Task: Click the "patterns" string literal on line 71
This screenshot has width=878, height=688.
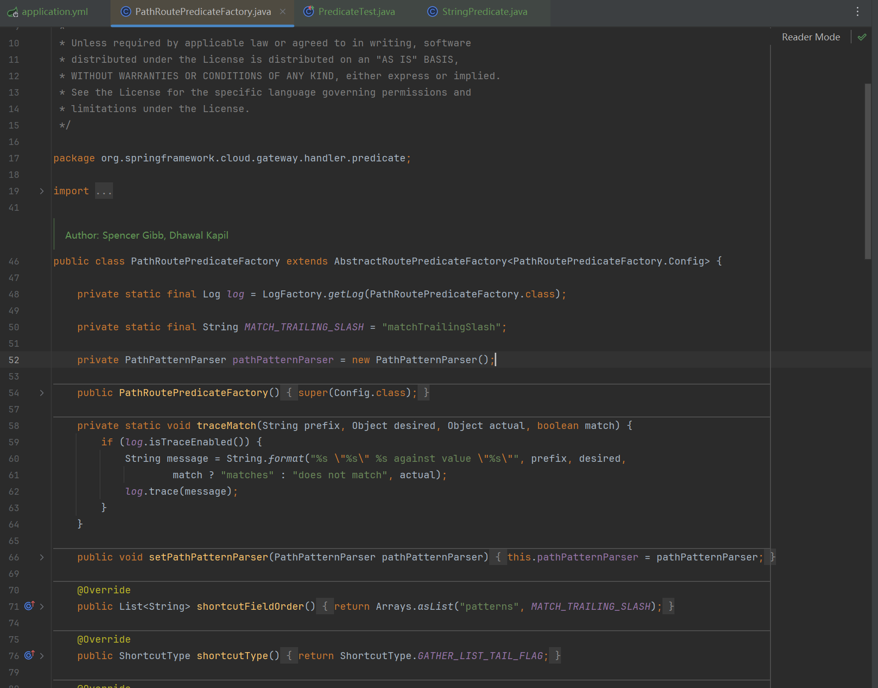Action: pos(489,607)
